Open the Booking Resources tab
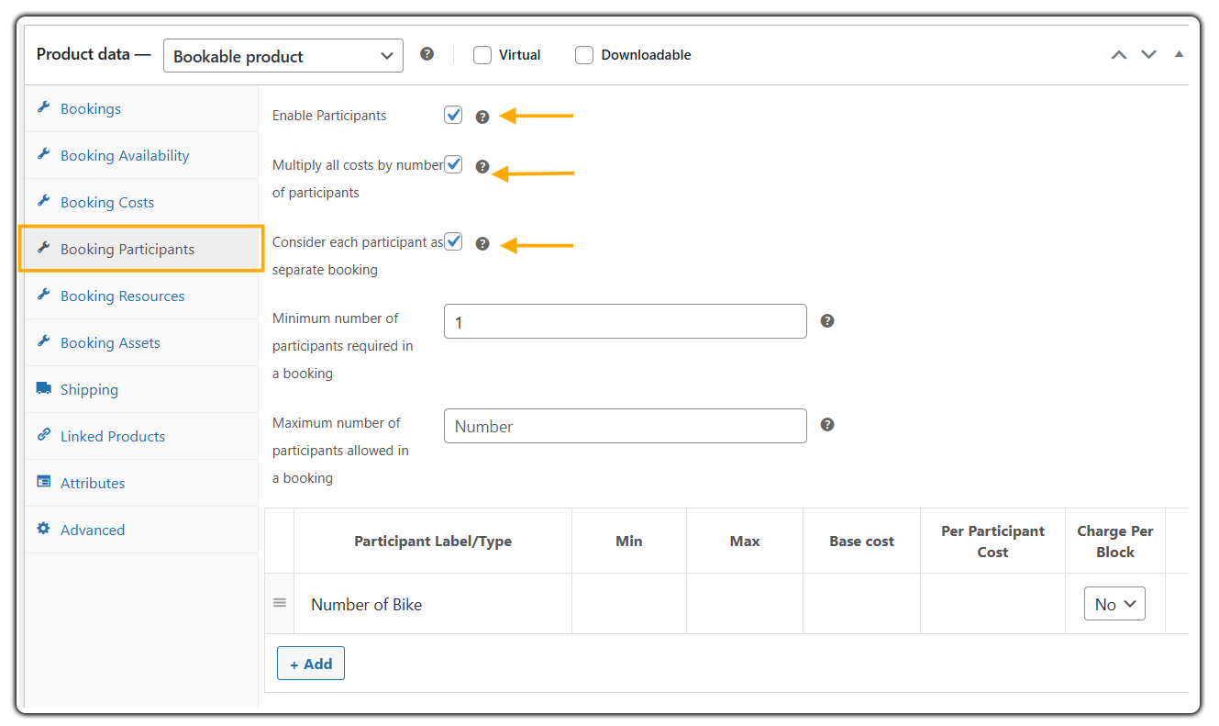 [141, 296]
